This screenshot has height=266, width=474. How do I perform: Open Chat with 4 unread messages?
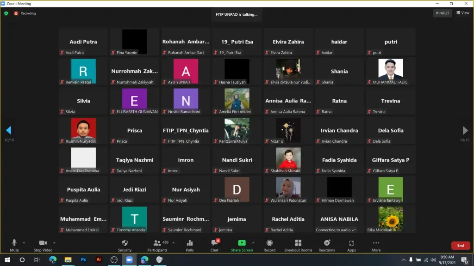coord(214,245)
